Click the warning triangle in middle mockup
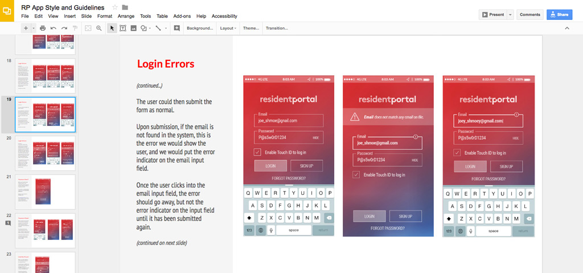 (354, 117)
